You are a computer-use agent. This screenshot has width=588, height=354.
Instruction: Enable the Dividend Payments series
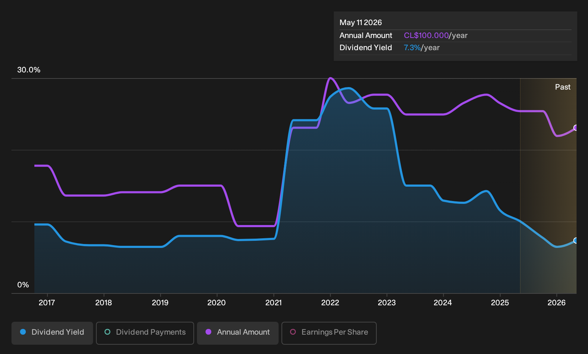tap(145, 333)
